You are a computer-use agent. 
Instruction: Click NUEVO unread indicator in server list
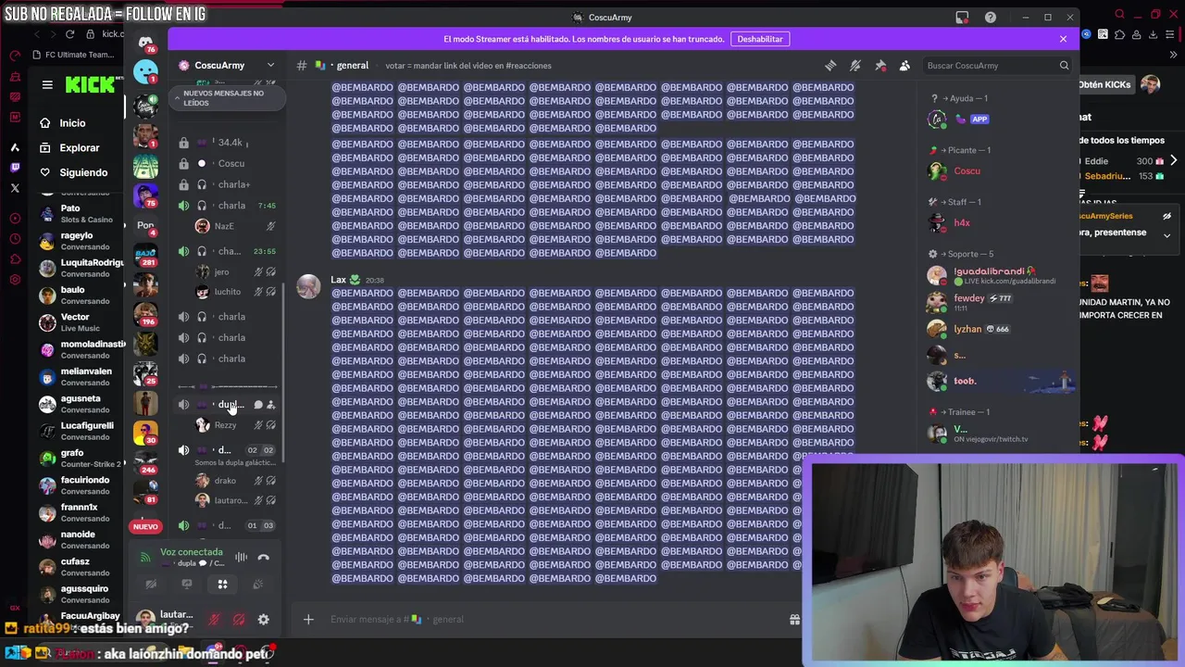click(145, 526)
